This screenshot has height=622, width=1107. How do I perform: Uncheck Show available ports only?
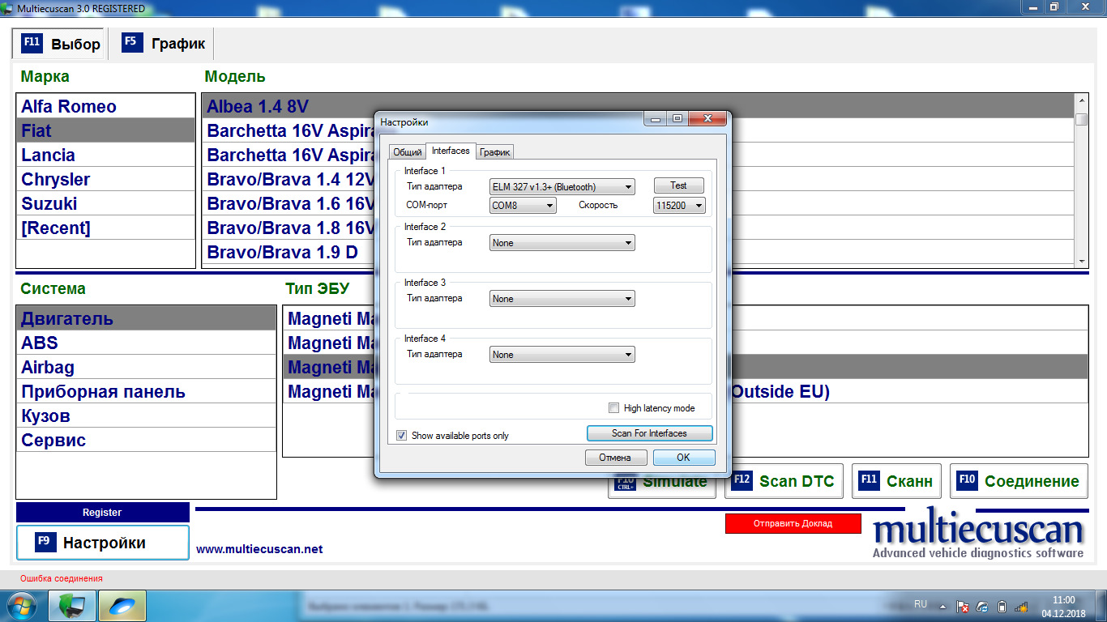tap(401, 435)
